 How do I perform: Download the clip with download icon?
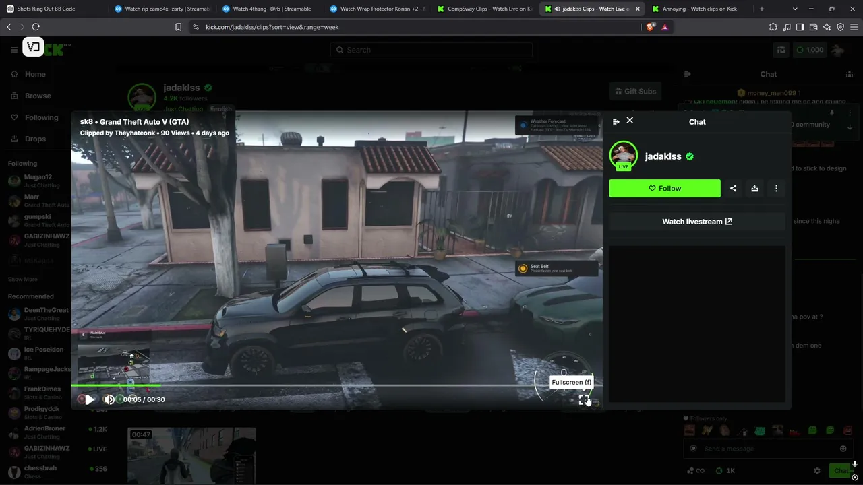(754, 189)
